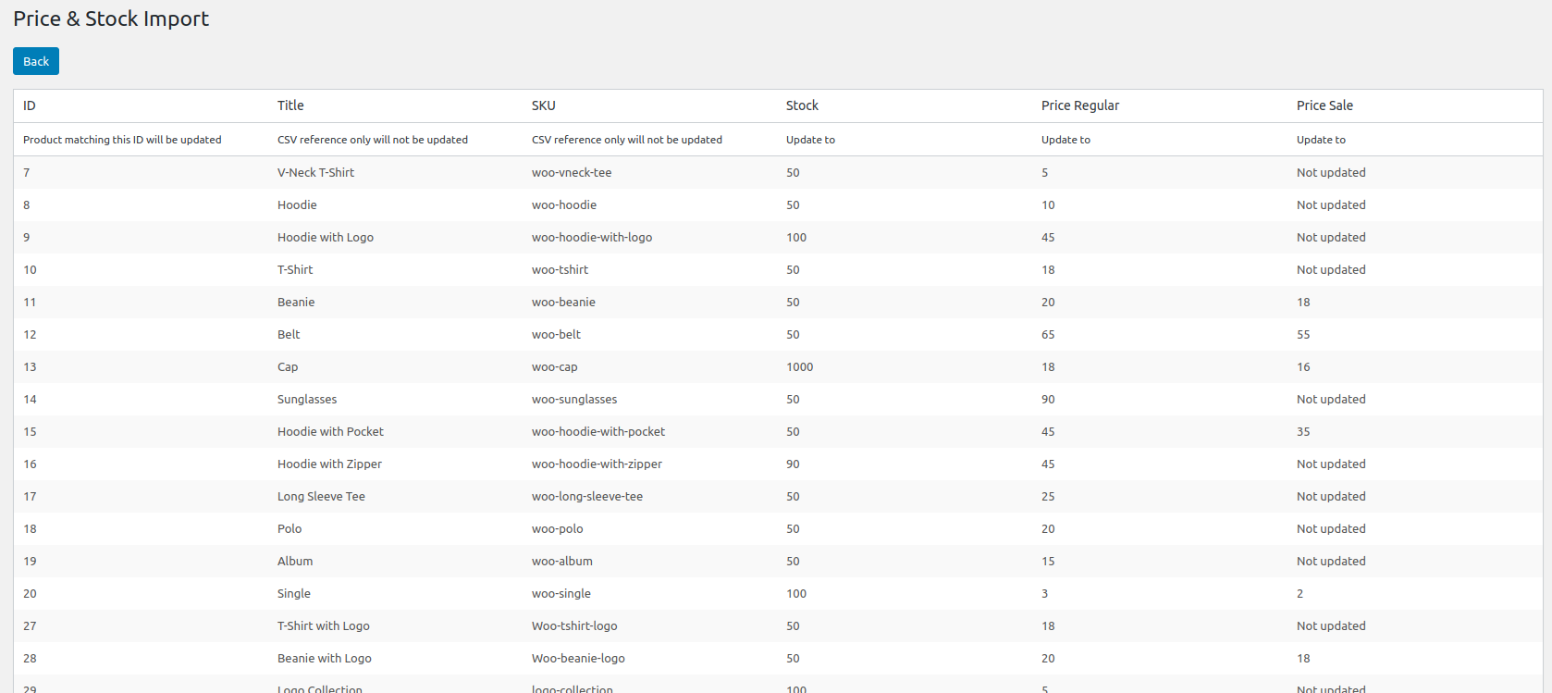Select the Price & Stock Import heading
Screen dimensions: 1552x693
[x=111, y=19]
